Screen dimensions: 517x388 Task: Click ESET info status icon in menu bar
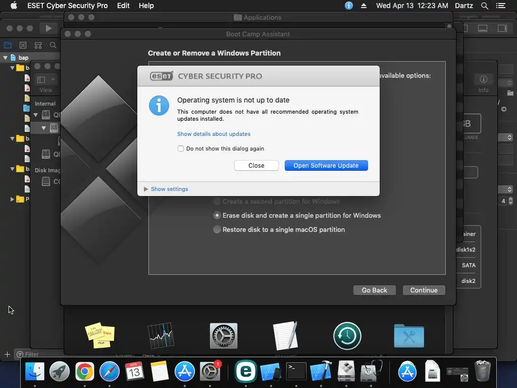[348, 6]
